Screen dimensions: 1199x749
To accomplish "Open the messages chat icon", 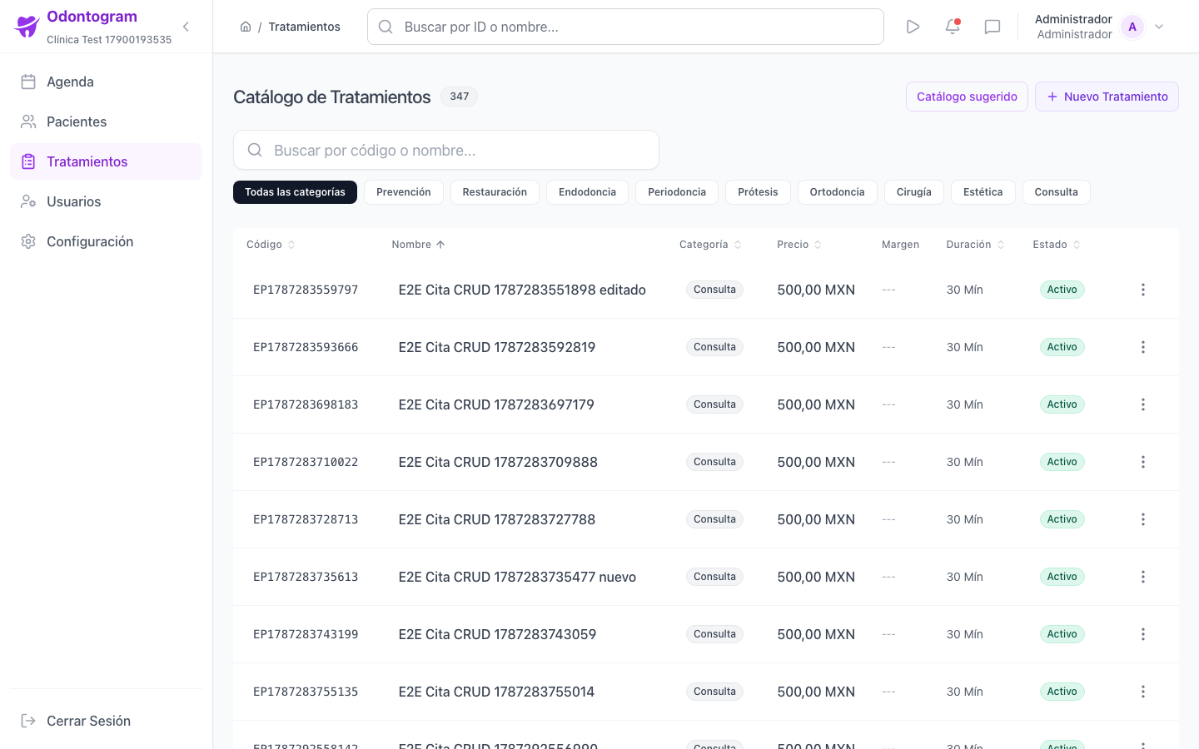I will coord(993,27).
